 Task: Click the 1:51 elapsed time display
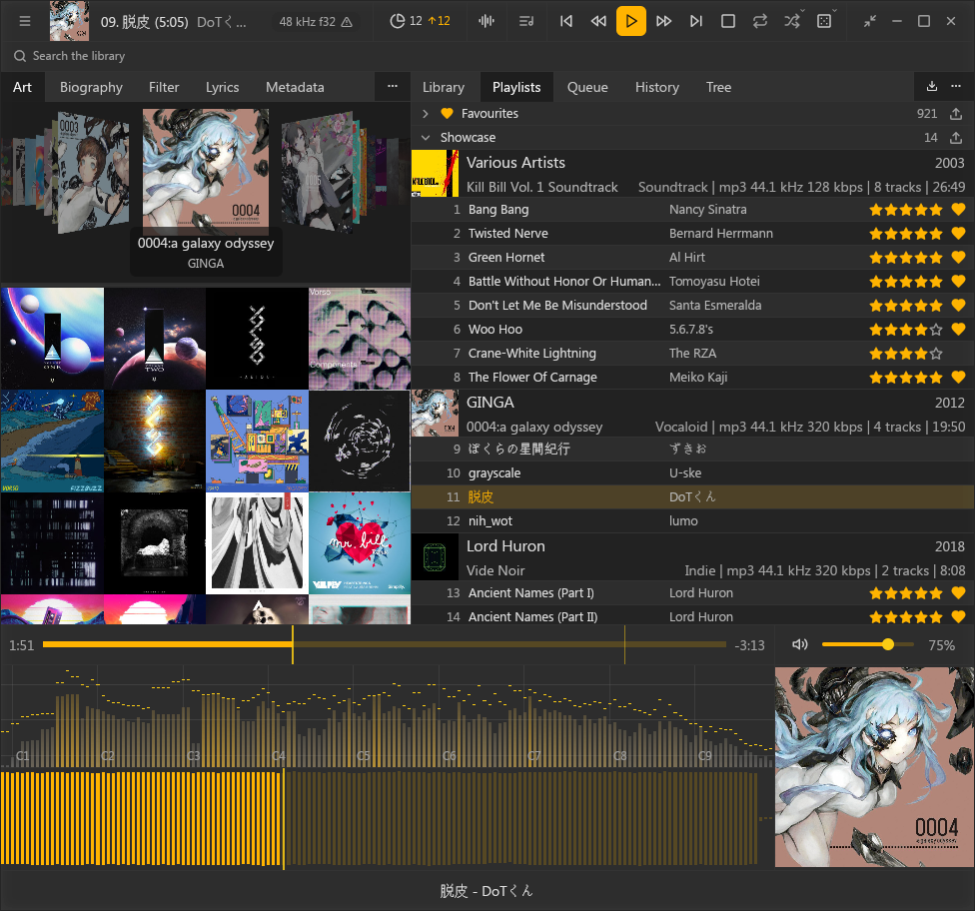click(x=21, y=645)
